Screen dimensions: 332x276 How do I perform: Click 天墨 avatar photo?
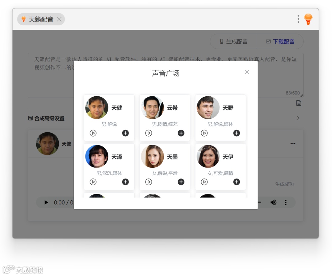152,156
